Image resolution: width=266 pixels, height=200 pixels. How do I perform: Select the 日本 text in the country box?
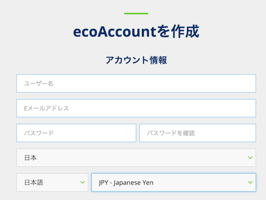pyautogui.click(x=31, y=158)
